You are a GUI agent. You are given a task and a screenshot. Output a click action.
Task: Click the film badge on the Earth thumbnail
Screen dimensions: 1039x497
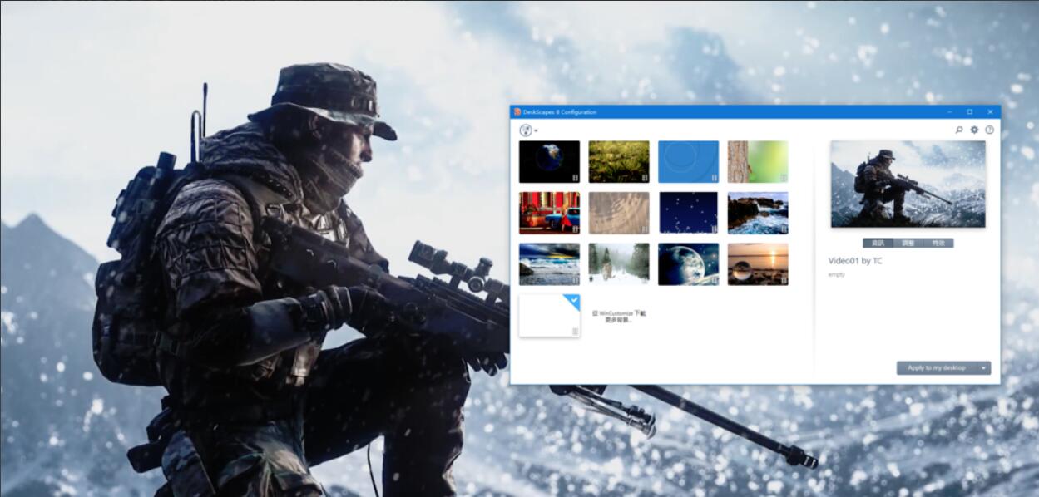575,178
